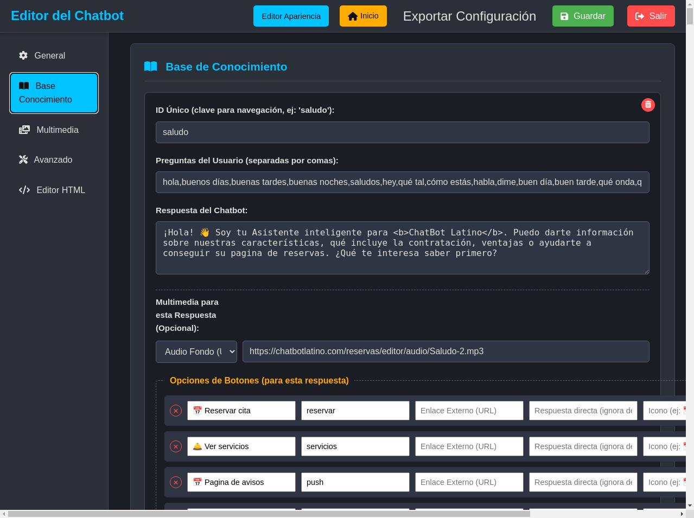Select Base Conocimiento in the sidebar

click(x=54, y=93)
